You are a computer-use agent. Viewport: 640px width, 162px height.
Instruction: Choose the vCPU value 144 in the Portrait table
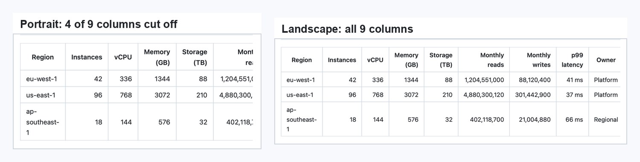123,122
